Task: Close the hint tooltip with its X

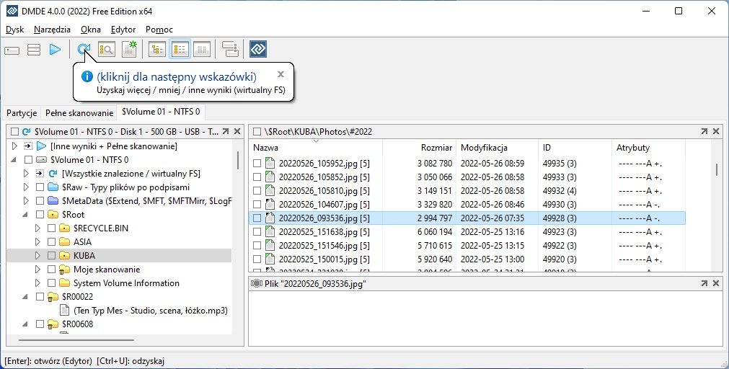Action: 280,74
